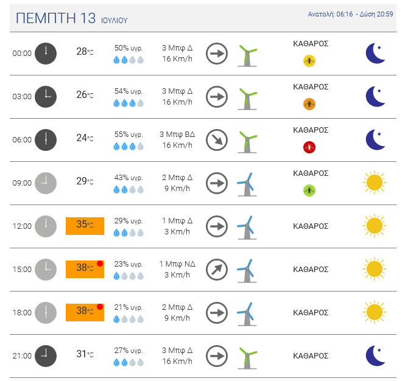This screenshot has height=381, width=405.
Task: Click the moon icon at 21:00
Action: [375, 355]
